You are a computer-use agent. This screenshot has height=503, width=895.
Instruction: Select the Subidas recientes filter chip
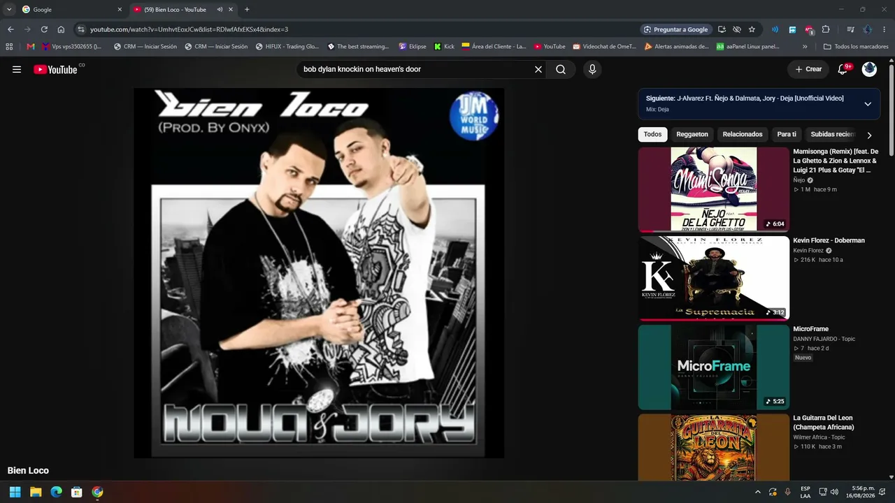point(833,134)
